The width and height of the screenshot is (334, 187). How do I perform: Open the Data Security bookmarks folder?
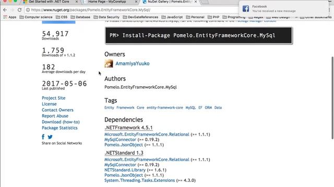coord(106,17)
